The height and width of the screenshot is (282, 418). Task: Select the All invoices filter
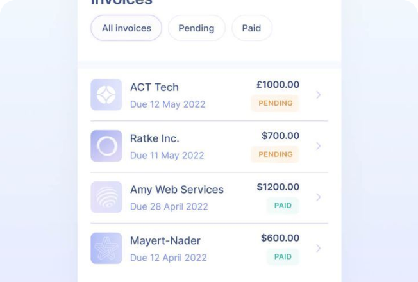tap(126, 28)
